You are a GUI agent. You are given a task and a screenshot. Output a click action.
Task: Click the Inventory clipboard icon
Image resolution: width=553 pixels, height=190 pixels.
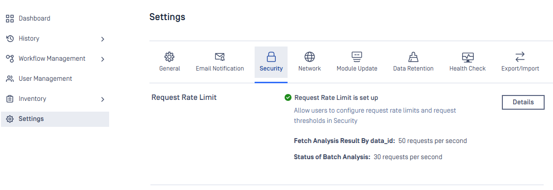pos(10,99)
